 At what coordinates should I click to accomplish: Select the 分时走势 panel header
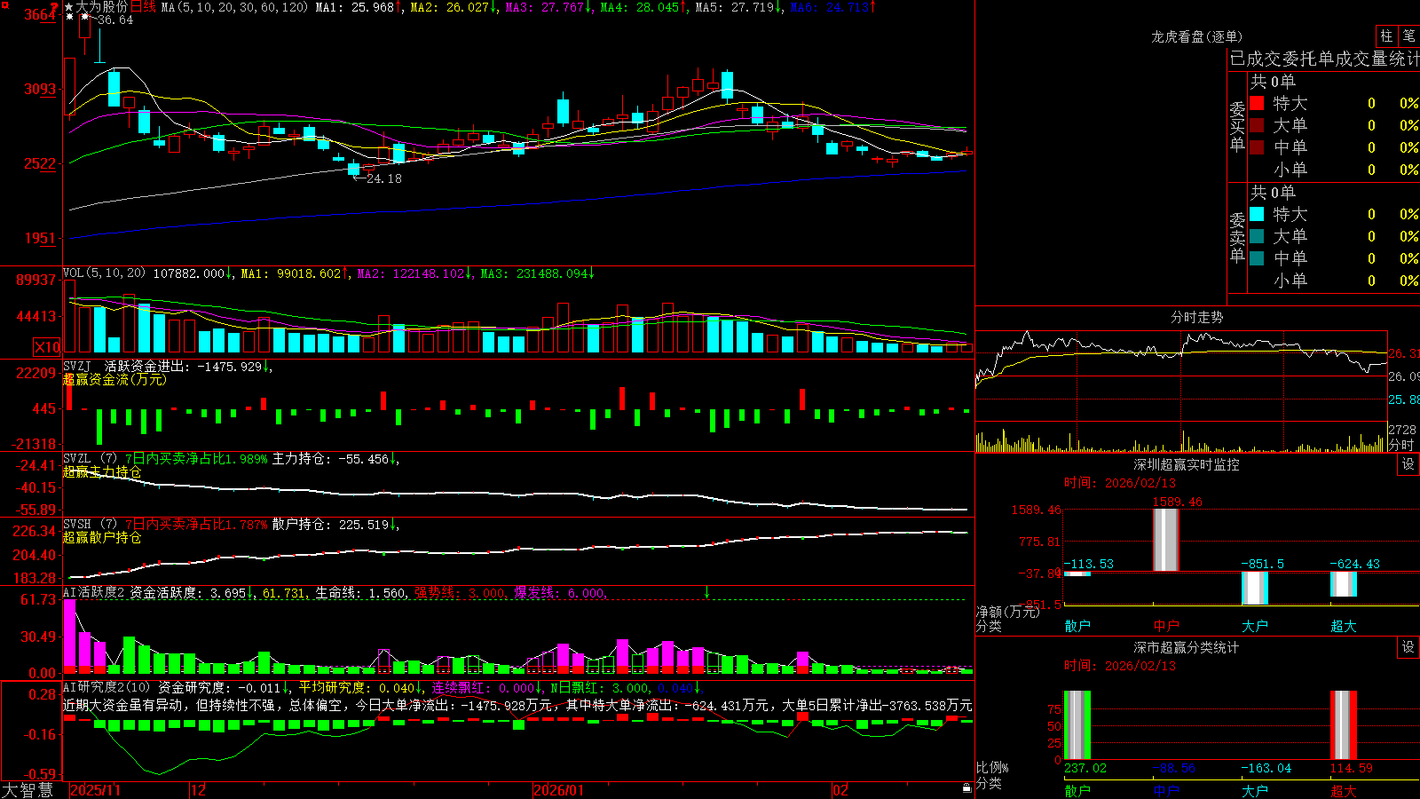[1196, 317]
